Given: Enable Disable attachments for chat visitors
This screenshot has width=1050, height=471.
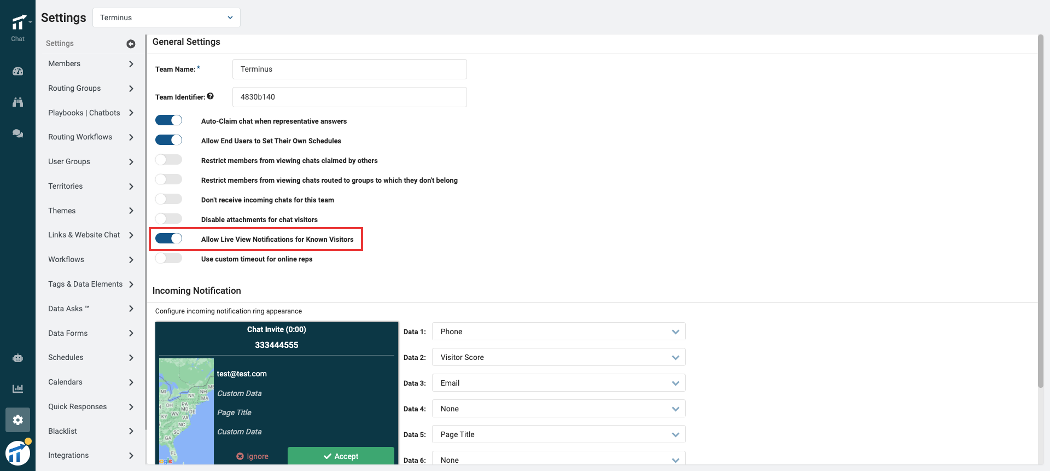Looking at the screenshot, I should 168,219.
